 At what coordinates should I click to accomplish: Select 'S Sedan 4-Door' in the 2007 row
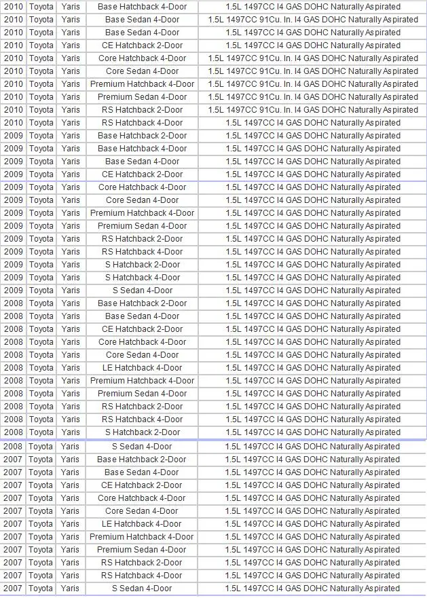(x=142, y=588)
